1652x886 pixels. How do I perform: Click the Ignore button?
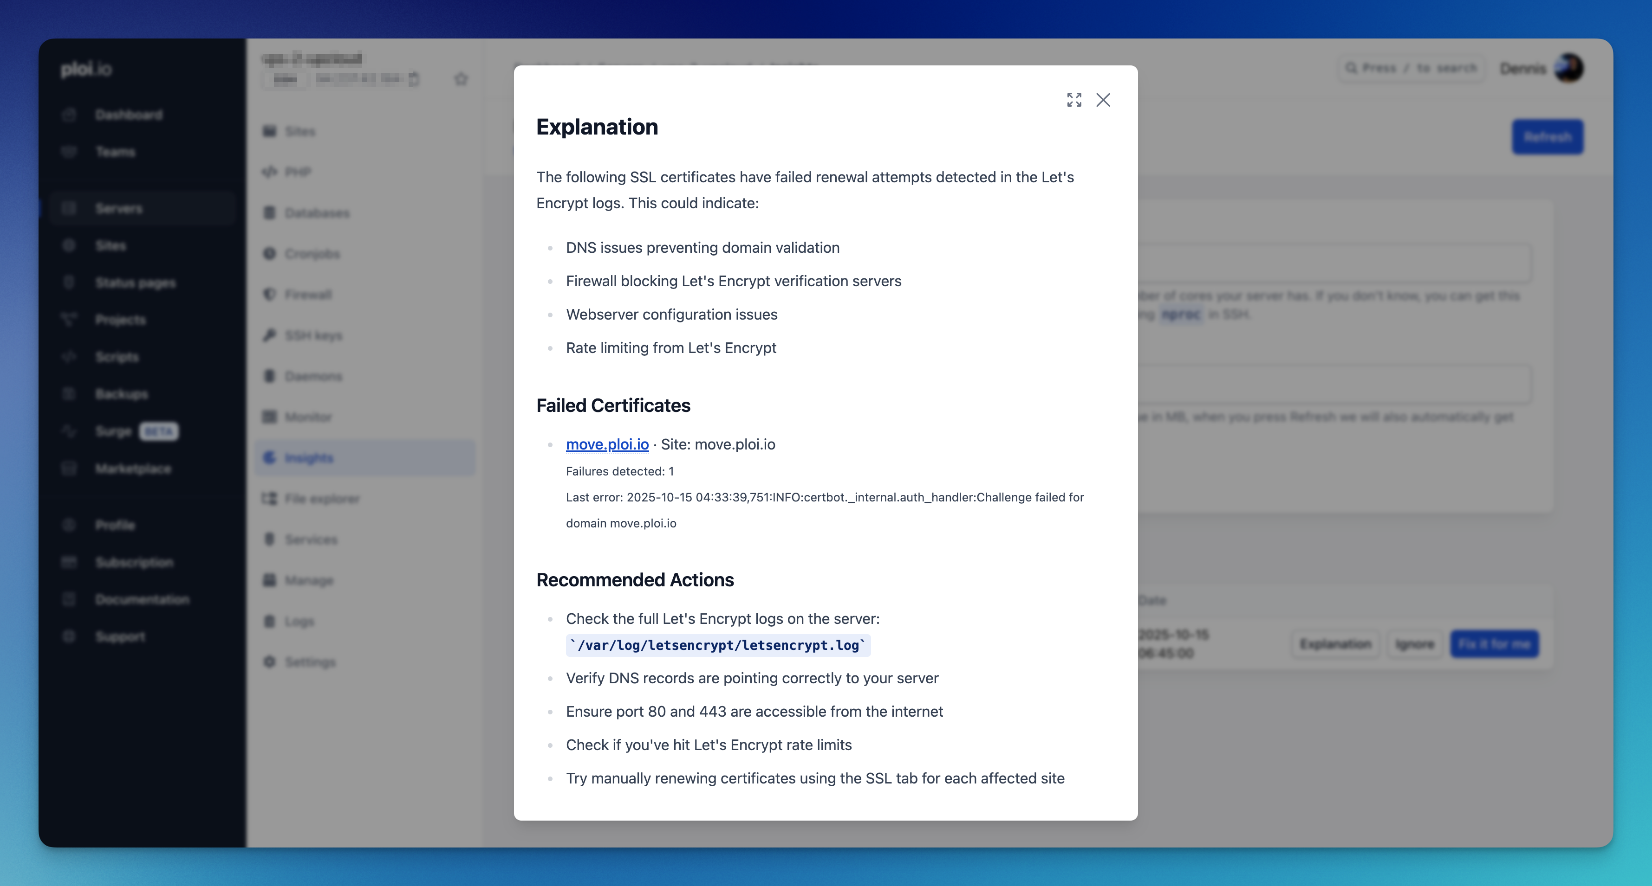coord(1414,644)
